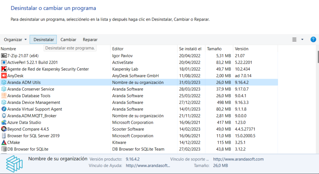Select the AnyDesk program name
319x174 pixels.
pos(15,76)
